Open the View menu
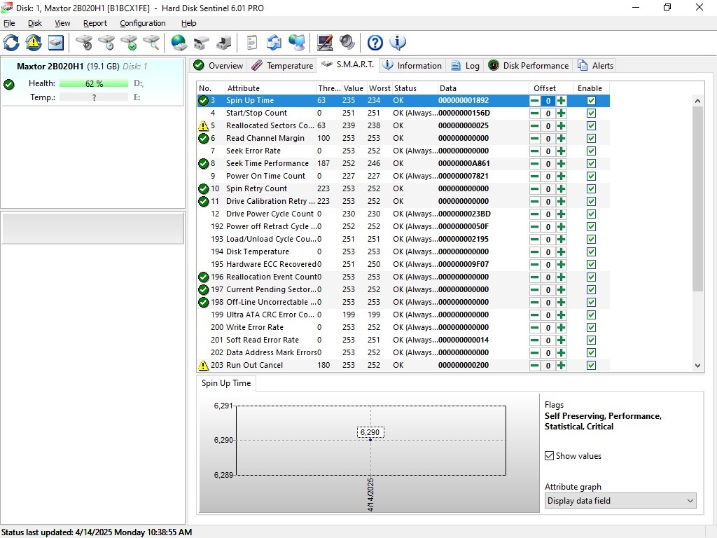717x538 pixels. pyautogui.click(x=62, y=23)
